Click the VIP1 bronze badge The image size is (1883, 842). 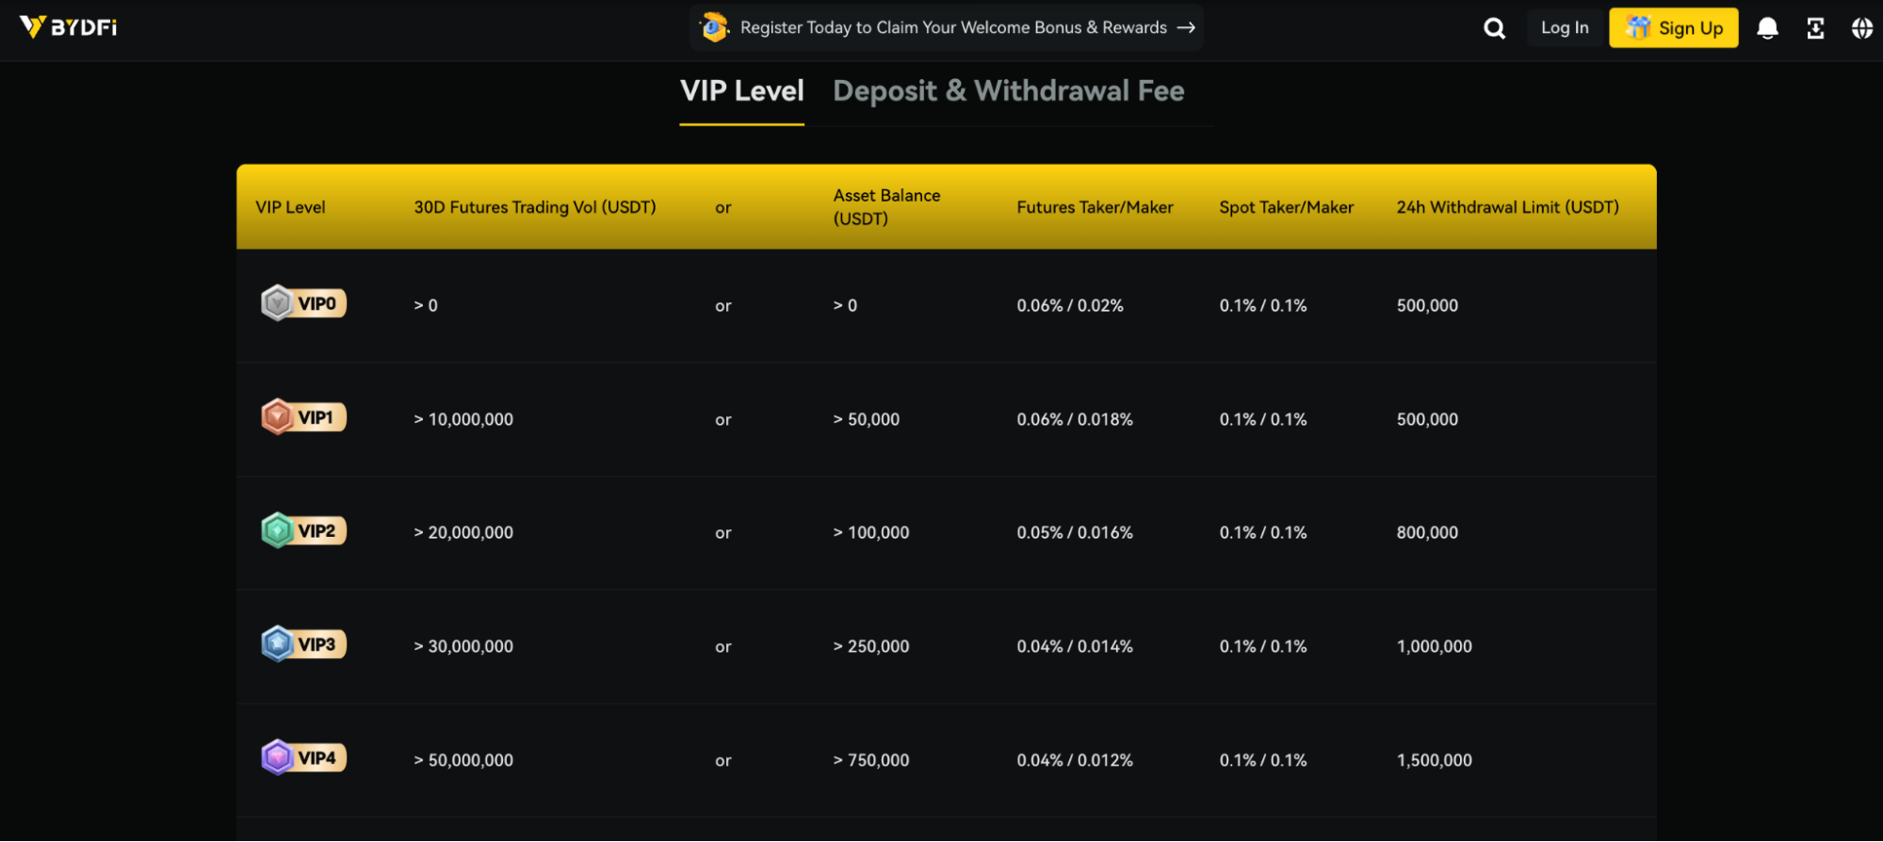[x=303, y=417]
